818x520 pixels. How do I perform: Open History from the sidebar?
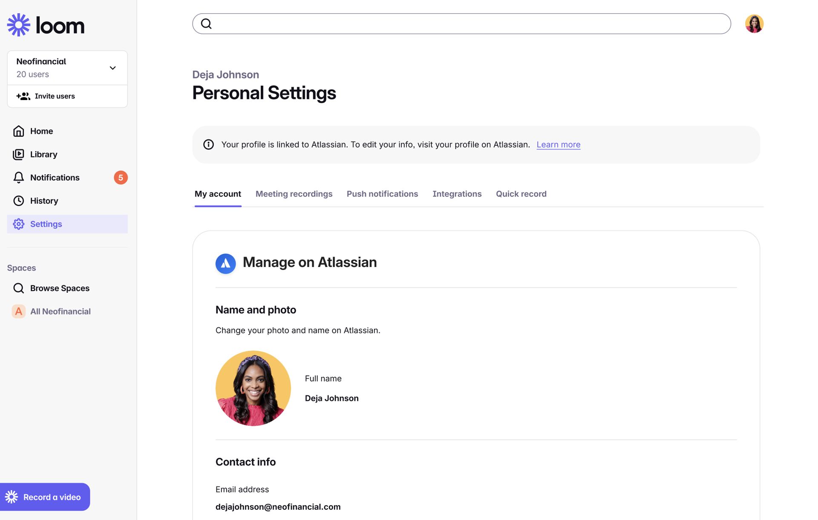coord(44,201)
